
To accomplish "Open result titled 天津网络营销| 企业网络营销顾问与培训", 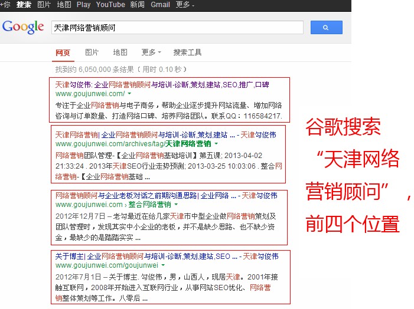I will 165,134.
